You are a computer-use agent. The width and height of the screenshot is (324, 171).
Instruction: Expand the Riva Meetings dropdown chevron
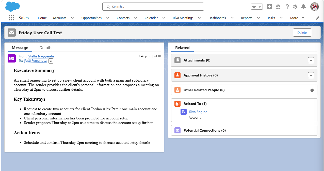tap(199, 18)
